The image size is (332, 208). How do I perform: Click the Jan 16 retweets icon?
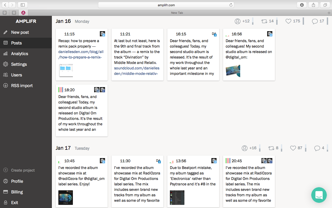pos(264,21)
